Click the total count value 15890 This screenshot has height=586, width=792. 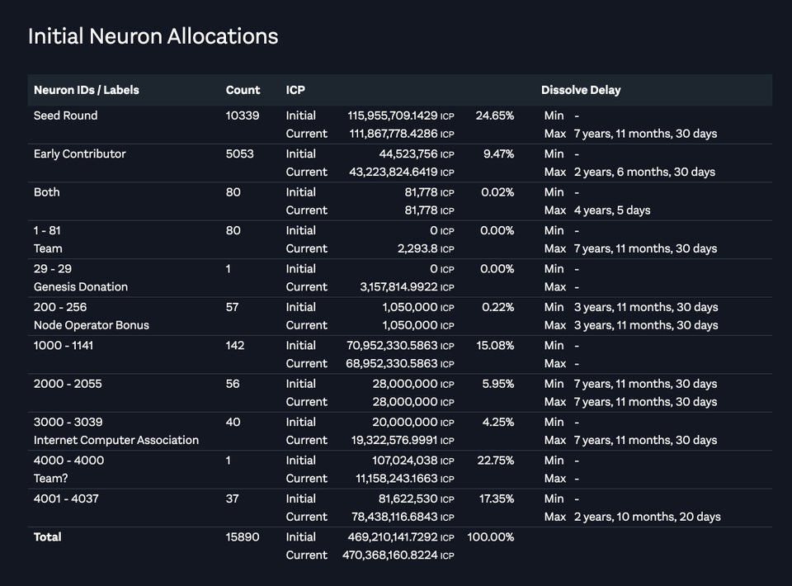[x=243, y=537]
